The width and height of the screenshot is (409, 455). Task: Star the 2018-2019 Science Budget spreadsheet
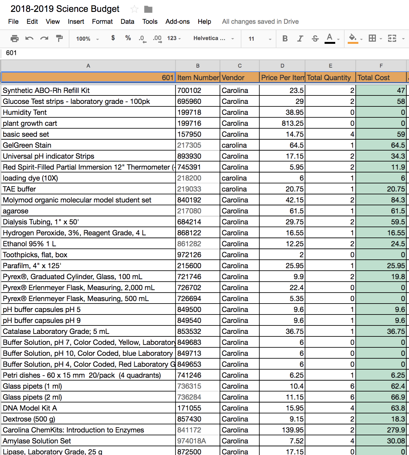tap(134, 9)
